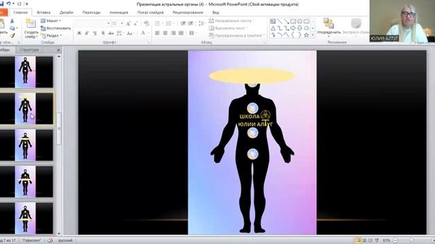Click the bullet list icon

(x=158, y=24)
